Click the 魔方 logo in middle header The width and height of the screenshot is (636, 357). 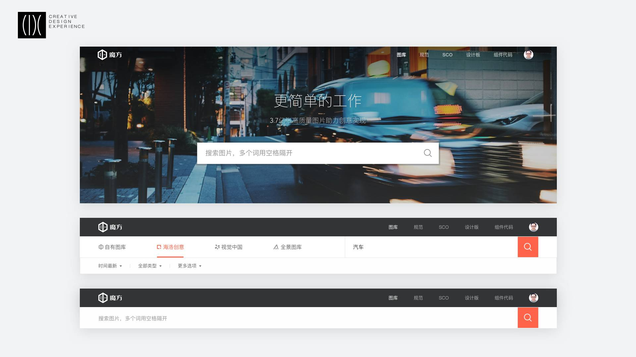click(x=110, y=227)
